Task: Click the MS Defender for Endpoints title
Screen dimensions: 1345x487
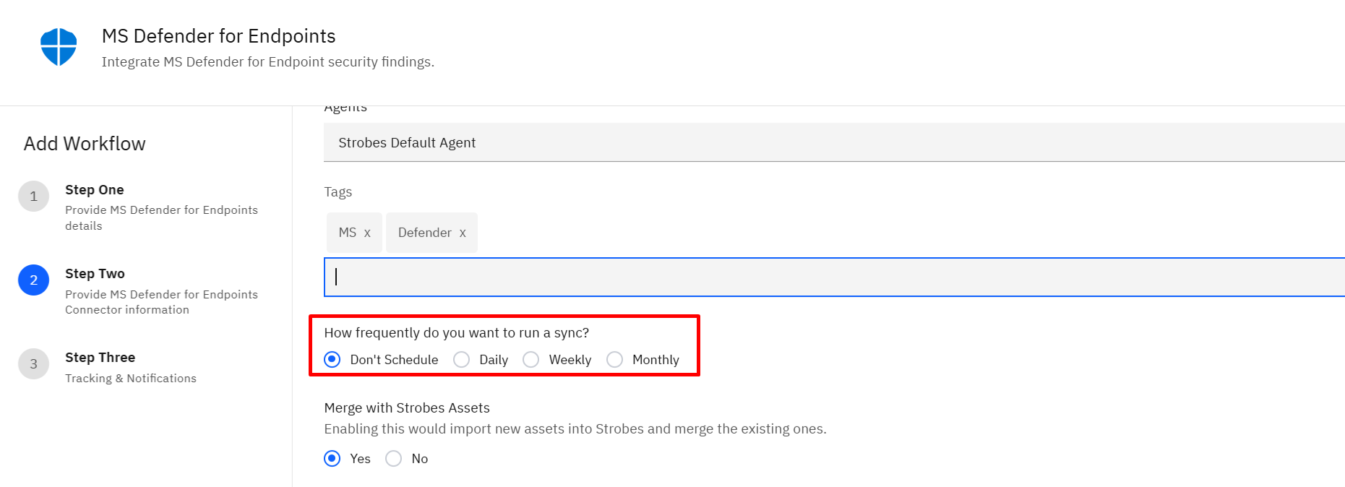Action: 218,36
